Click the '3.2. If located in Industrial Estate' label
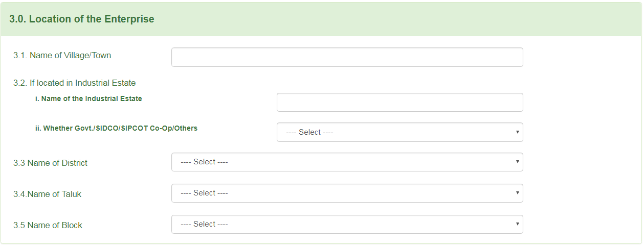The width and height of the screenshot is (644, 247). tap(74, 83)
